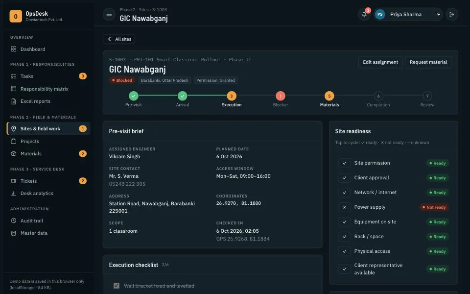Click GPS 26.9268, 81.1884 text
Image resolution: width=470 pixels, height=294 pixels.
pos(243,239)
